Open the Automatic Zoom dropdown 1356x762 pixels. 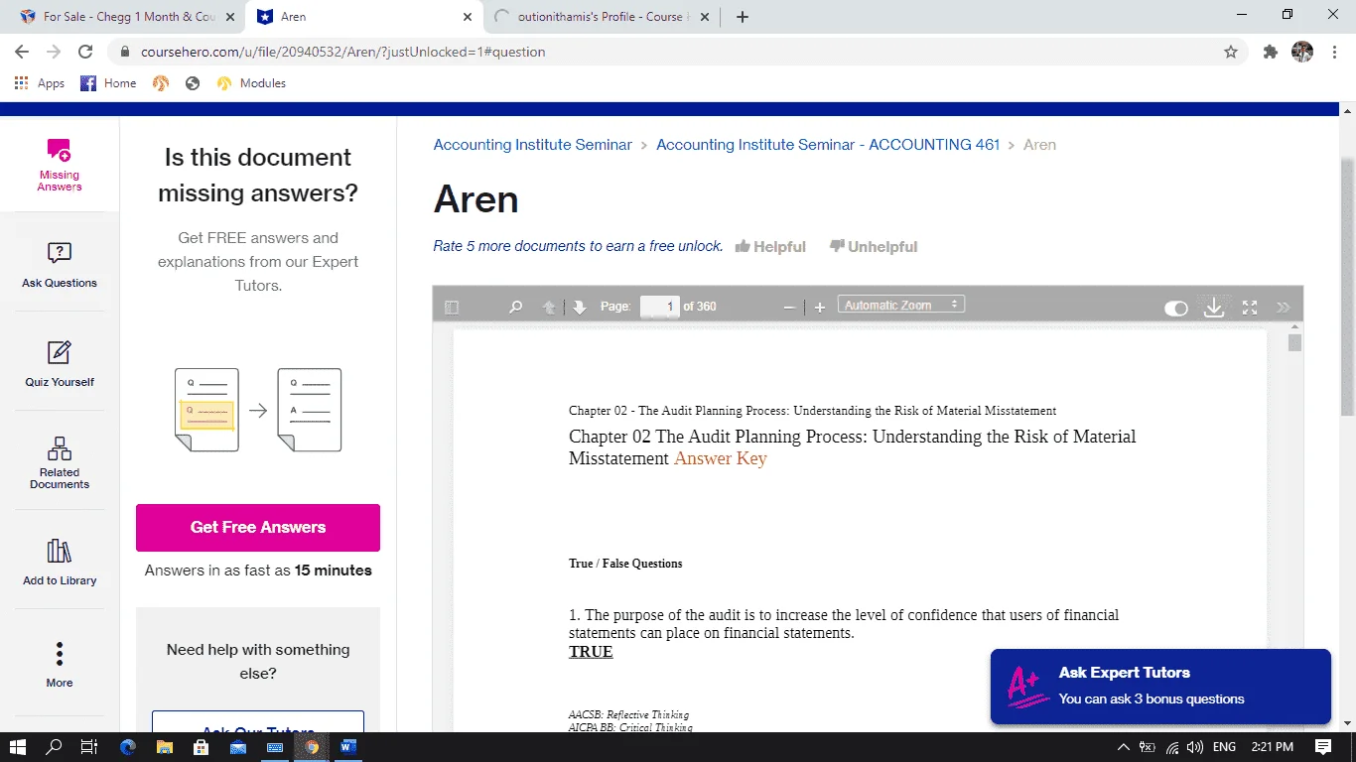pos(901,306)
